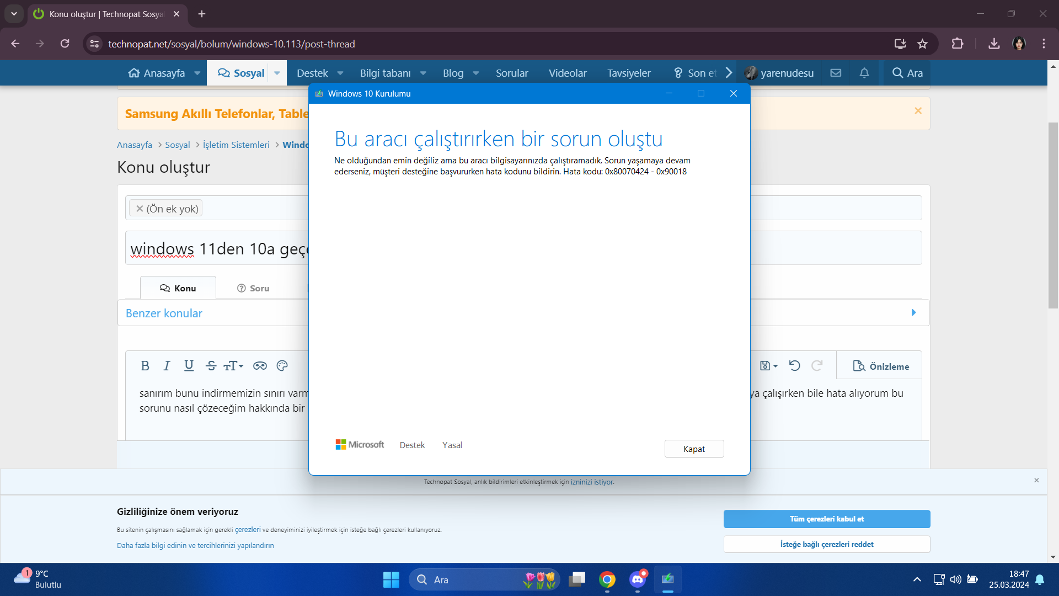The image size is (1059, 596).
Task: Open the Destek menu dropdown arrow
Action: tap(340, 73)
